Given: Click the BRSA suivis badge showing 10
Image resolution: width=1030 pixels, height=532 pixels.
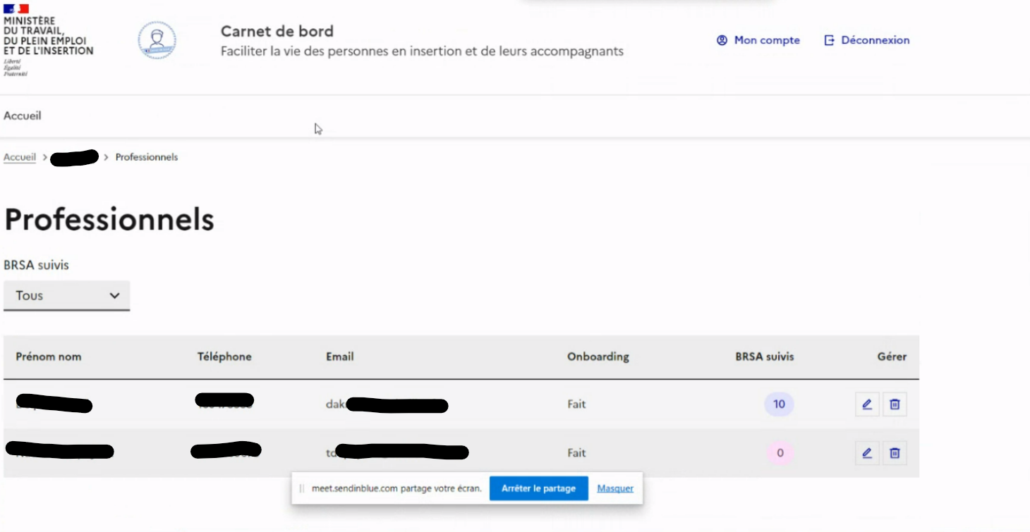Looking at the screenshot, I should [778, 404].
